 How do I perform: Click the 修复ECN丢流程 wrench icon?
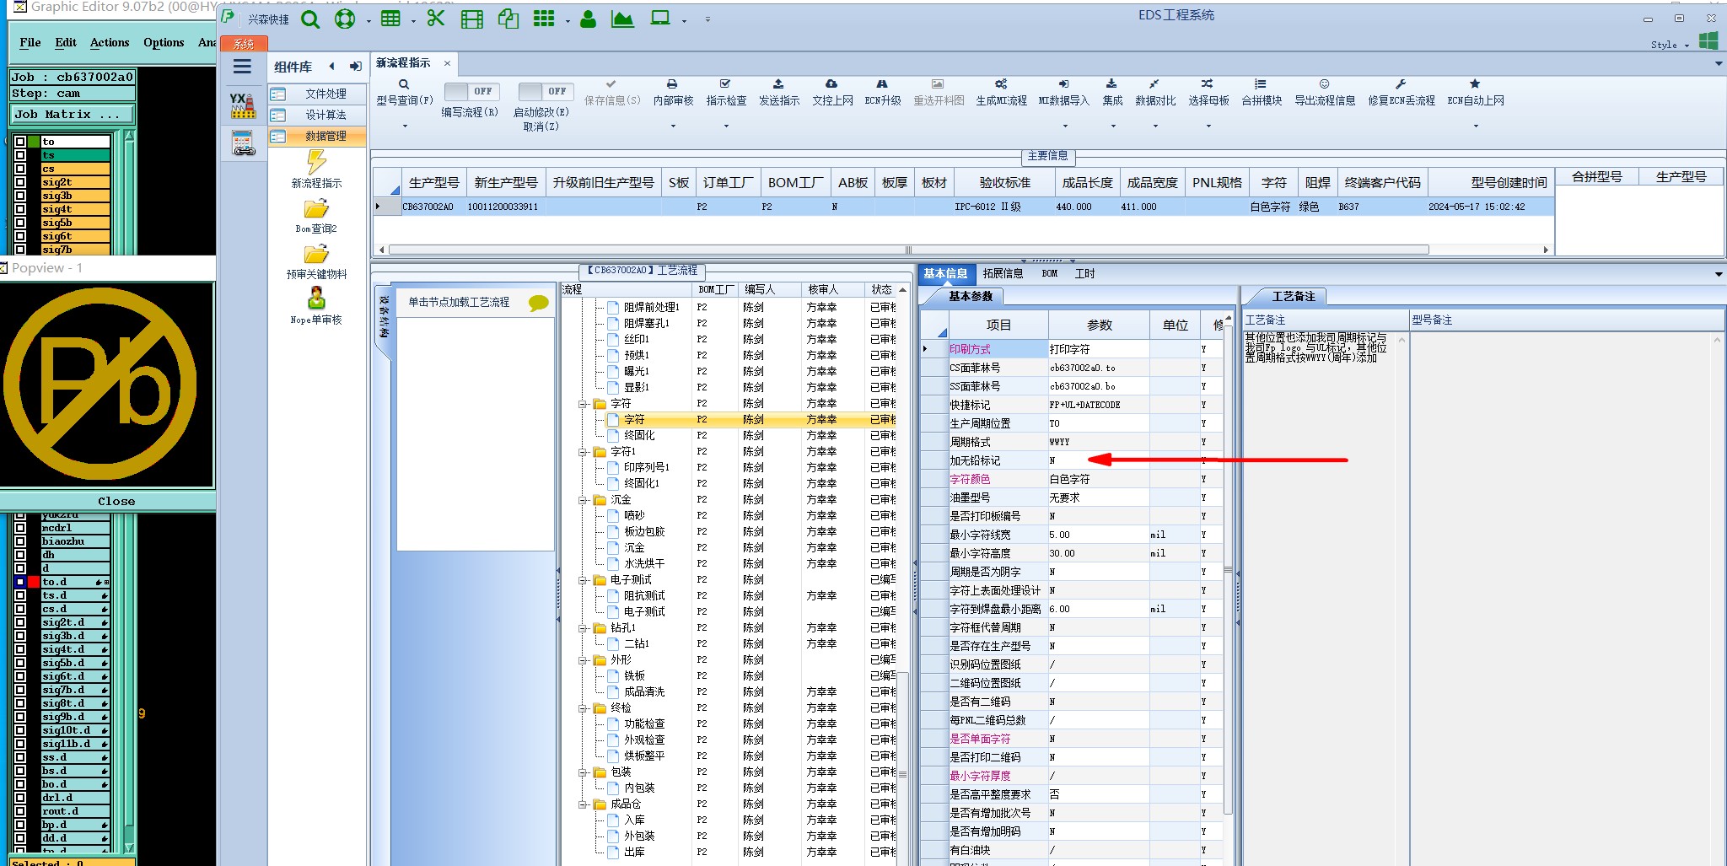(x=1401, y=84)
